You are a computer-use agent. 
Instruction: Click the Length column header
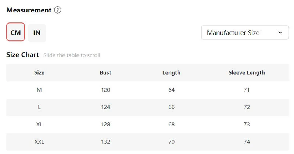171,72
